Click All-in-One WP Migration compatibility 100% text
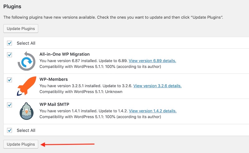Viewport: 249px width, 153px height. [x=100, y=66]
